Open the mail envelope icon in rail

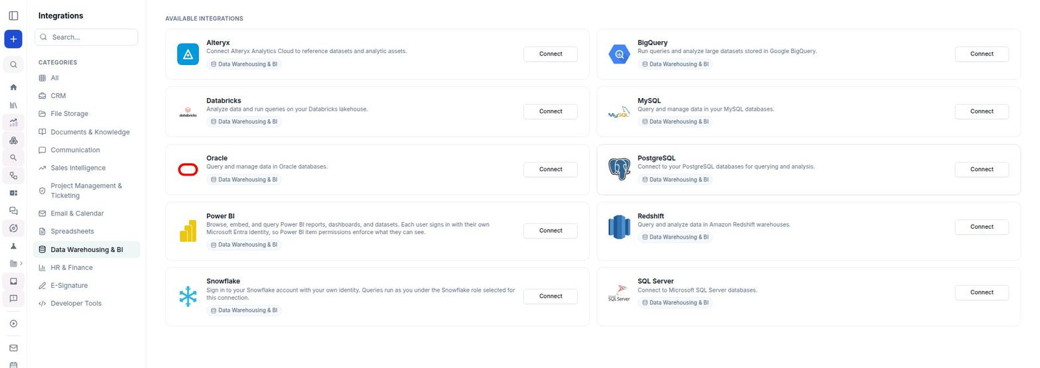[x=13, y=348]
